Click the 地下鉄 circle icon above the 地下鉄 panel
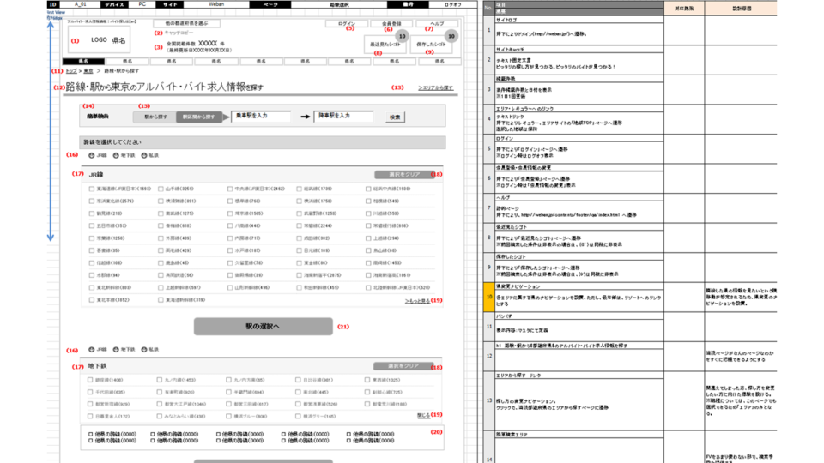The width and height of the screenshot is (824, 463). pos(116,349)
